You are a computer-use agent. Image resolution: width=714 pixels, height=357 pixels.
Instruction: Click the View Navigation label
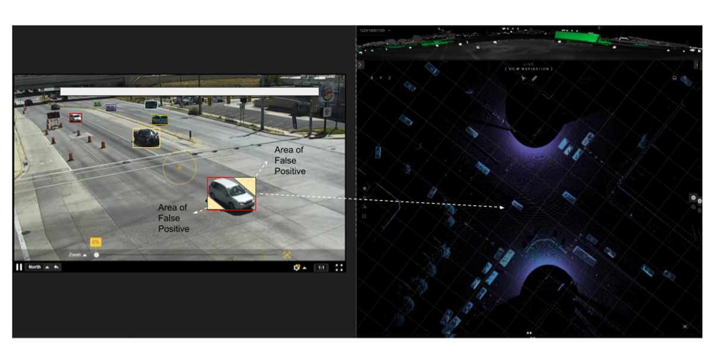528,69
